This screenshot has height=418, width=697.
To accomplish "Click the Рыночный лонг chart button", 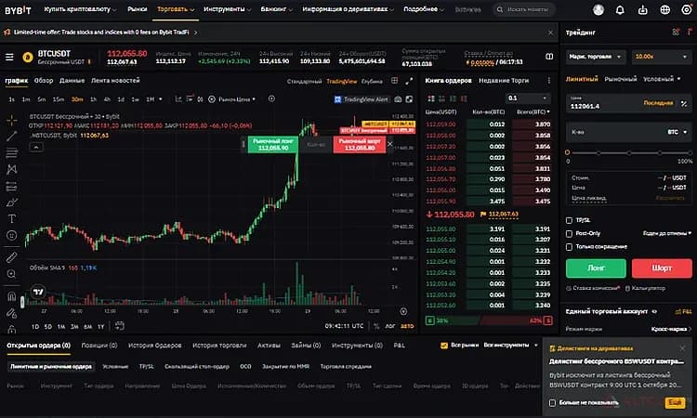I will (273, 144).
